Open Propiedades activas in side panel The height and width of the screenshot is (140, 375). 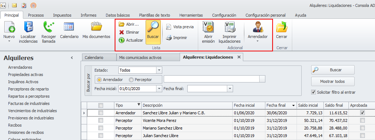click(x=25, y=75)
